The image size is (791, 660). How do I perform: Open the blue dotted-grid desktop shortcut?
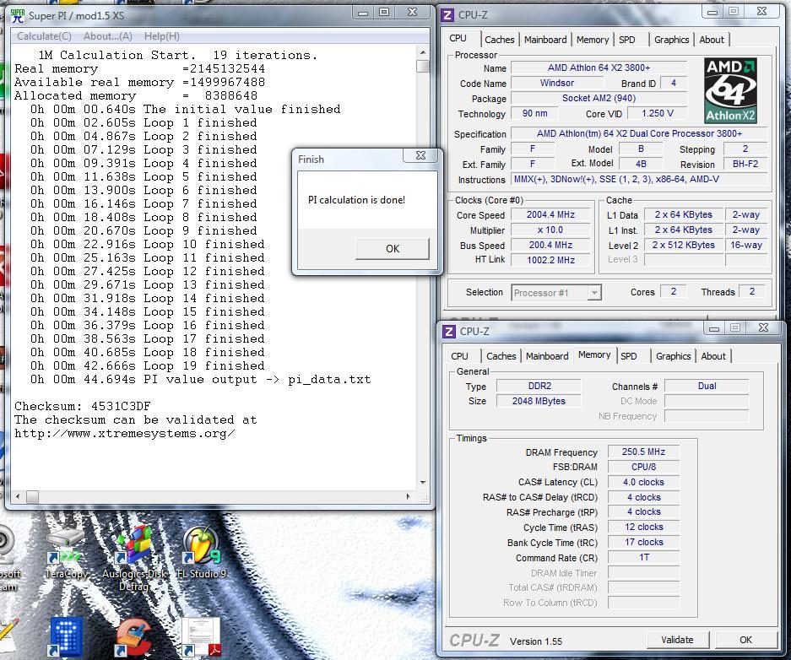coord(66,636)
